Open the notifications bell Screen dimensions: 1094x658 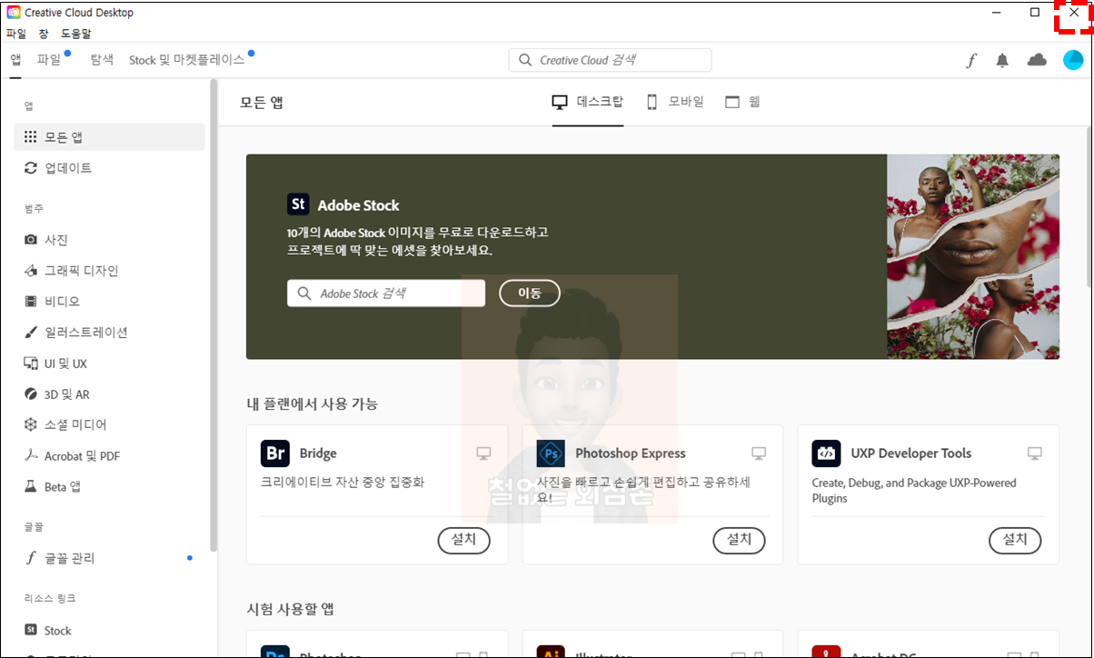(x=1002, y=61)
